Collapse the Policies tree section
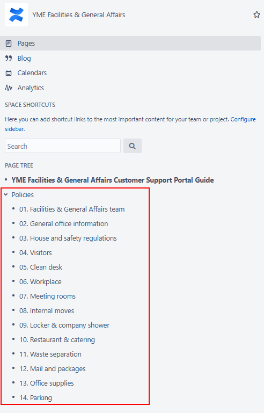Viewport: 264px width, 413px height. click(x=6, y=194)
